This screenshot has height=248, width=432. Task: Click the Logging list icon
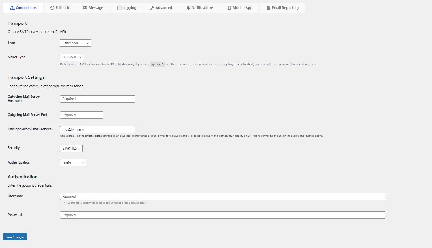[119, 7]
